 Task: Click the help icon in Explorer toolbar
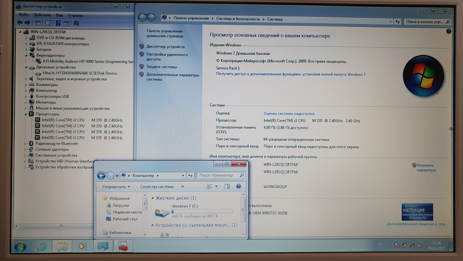tap(238, 186)
